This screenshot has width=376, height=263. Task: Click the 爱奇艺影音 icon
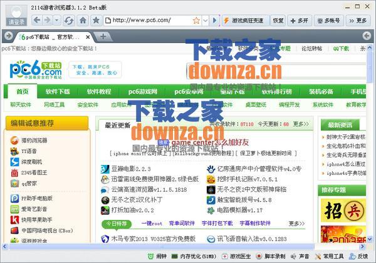pyautogui.click(x=14, y=209)
